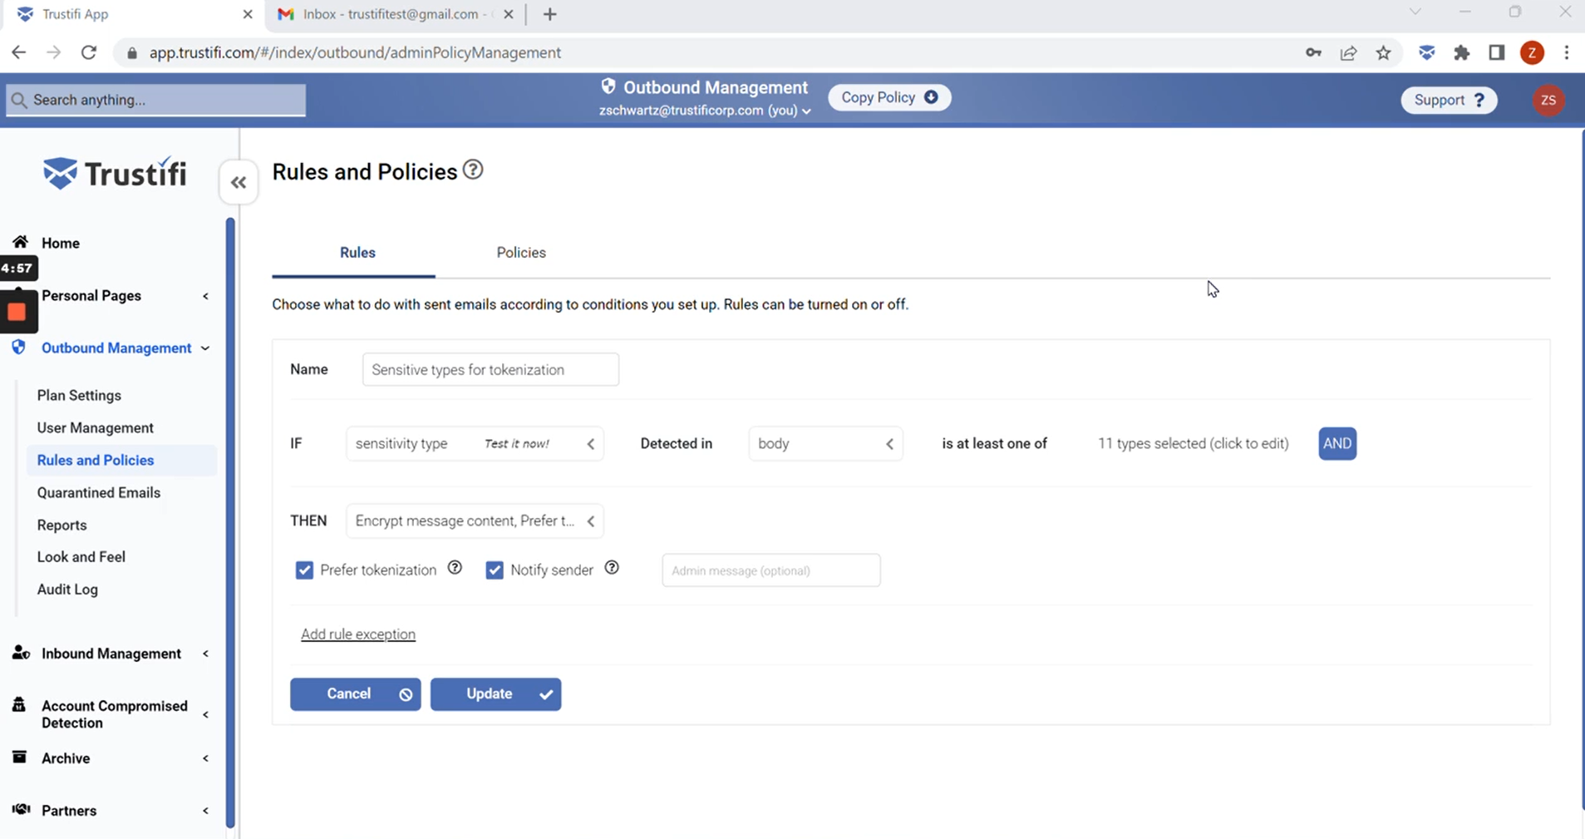The width and height of the screenshot is (1585, 839).
Task: Uncheck the Prefer tokenization checkbox
Action: 304,570
